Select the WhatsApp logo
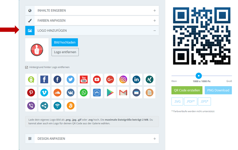This screenshot has height=150, width=238. [x=84, y=93]
